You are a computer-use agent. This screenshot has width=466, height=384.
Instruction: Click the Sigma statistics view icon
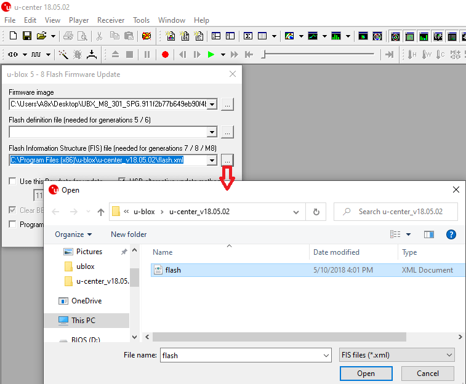(248, 36)
